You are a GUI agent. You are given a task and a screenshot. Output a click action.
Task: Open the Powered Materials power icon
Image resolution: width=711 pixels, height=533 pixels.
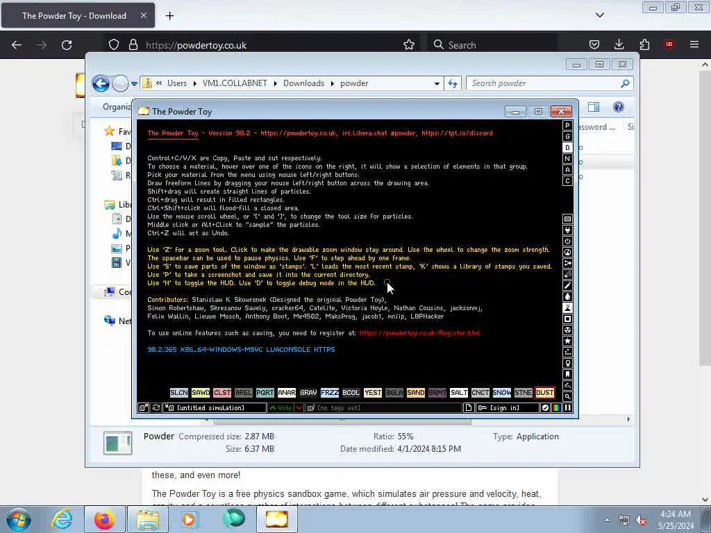point(567,241)
